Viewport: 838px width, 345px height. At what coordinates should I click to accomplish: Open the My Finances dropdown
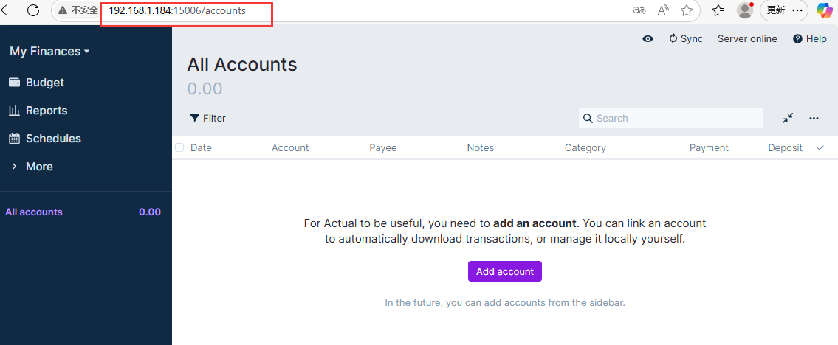pyautogui.click(x=49, y=51)
